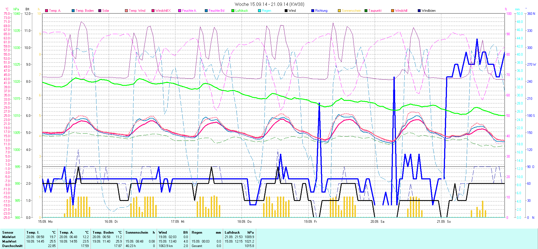Click the red Temp. A. legend swatch
The height and width of the screenshot is (249, 538).
[47, 11]
